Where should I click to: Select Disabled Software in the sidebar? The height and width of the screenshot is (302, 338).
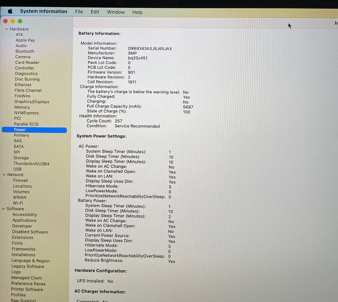[30, 232]
